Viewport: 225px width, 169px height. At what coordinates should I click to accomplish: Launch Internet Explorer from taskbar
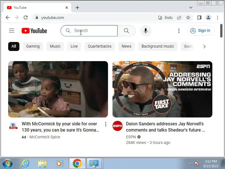click(x=25, y=164)
